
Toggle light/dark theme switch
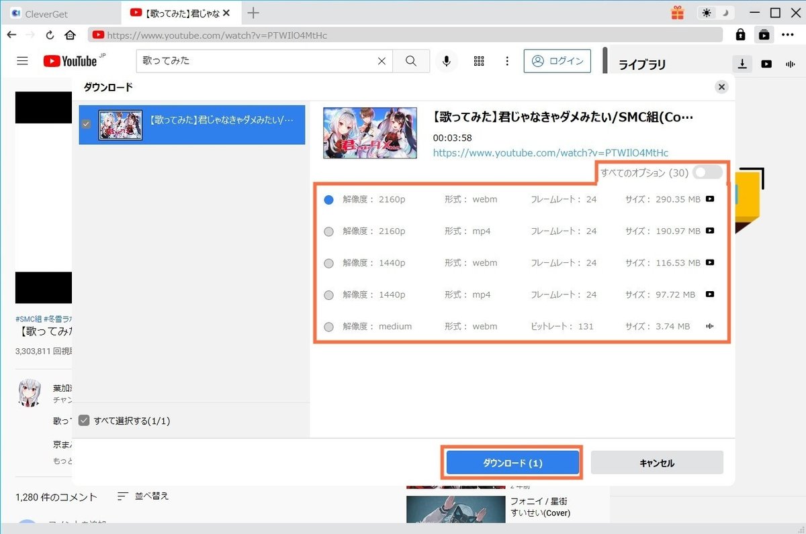tap(717, 13)
